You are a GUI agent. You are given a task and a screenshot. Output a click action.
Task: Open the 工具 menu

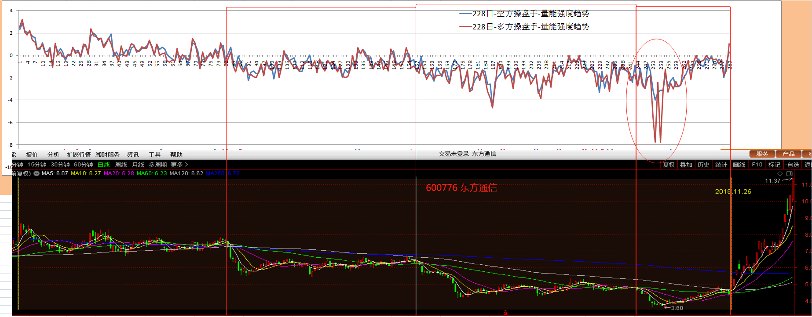pyautogui.click(x=154, y=155)
